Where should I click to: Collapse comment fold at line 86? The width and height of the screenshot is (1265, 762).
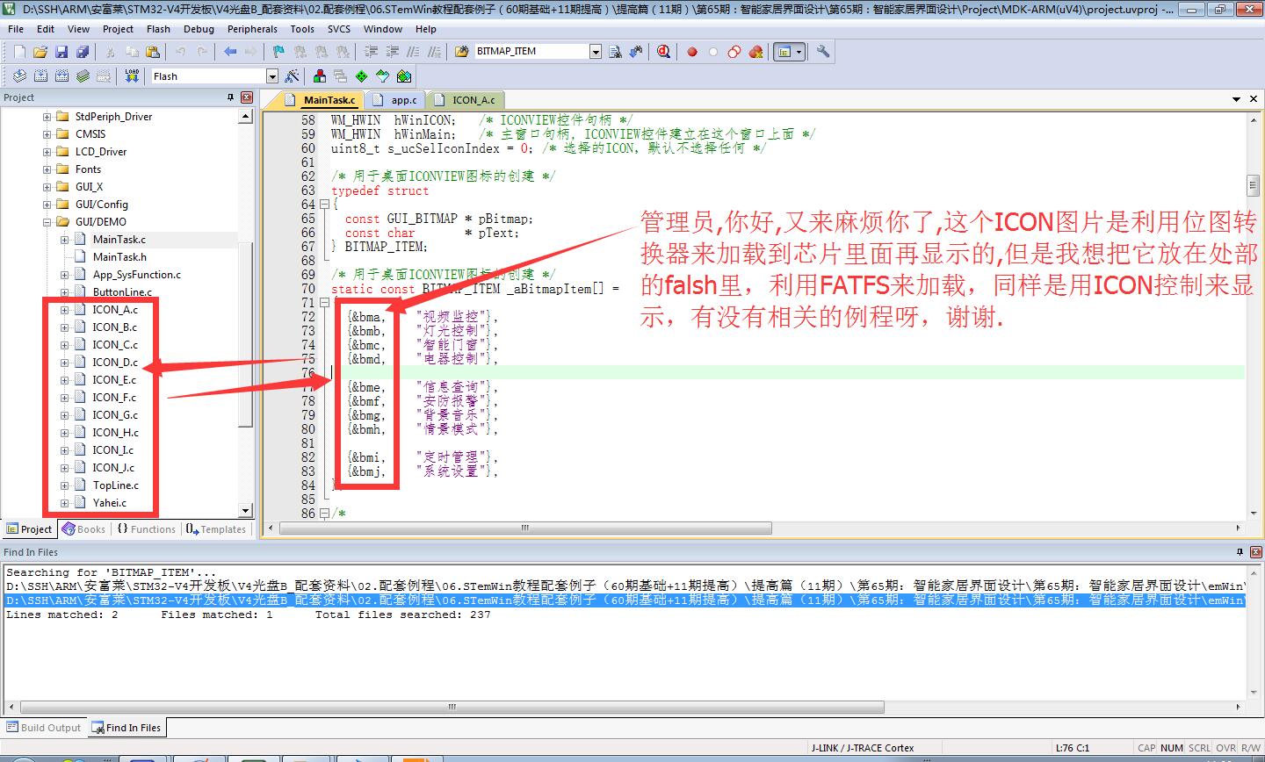pyautogui.click(x=323, y=514)
